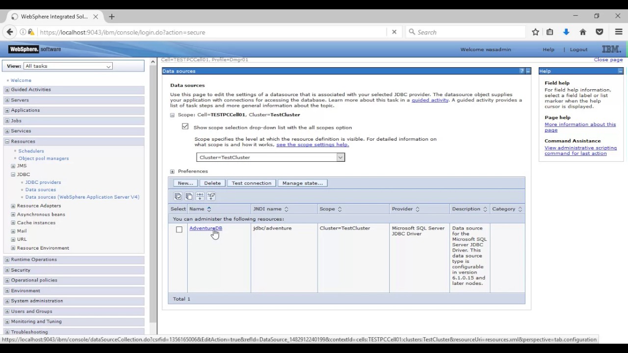
Task: Open the scope settings help link
Action: (313, 145)
